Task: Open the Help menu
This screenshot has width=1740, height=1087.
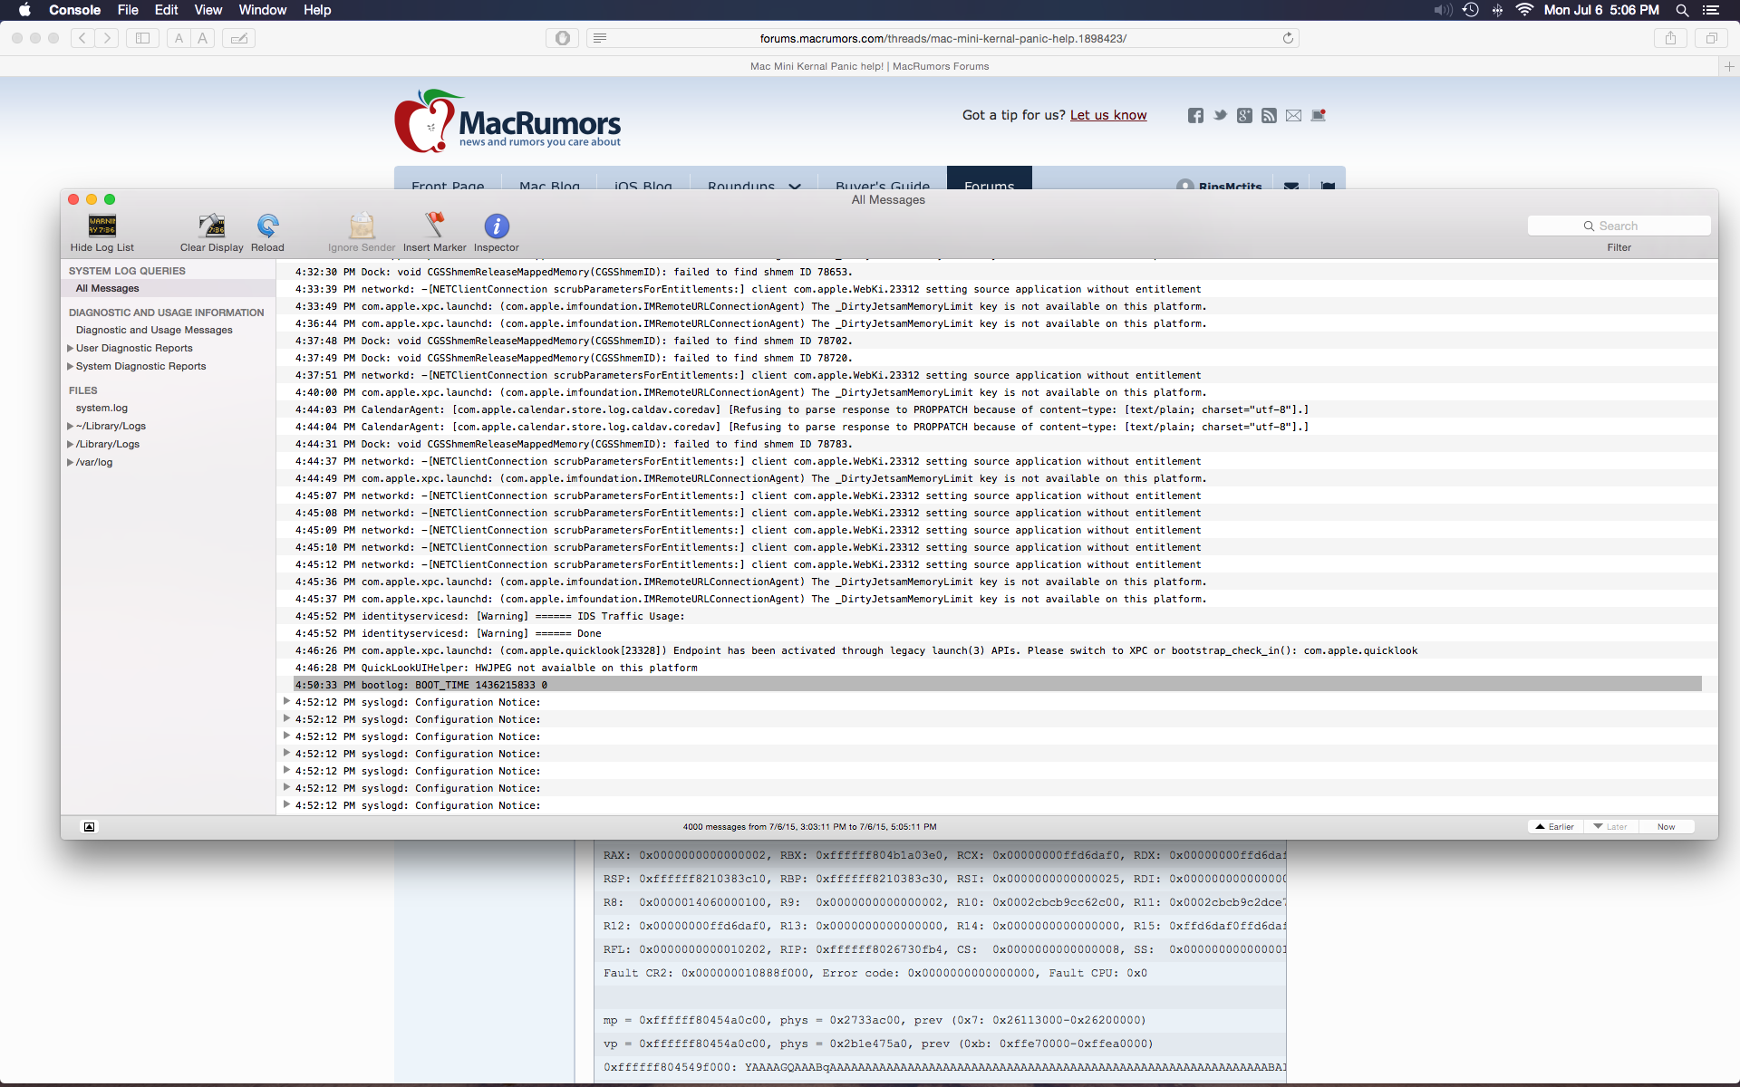Action: [x=317, y=10]
